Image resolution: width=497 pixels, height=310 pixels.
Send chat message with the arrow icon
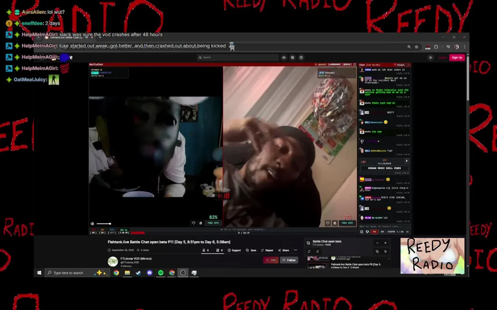(x=407, y=232)
